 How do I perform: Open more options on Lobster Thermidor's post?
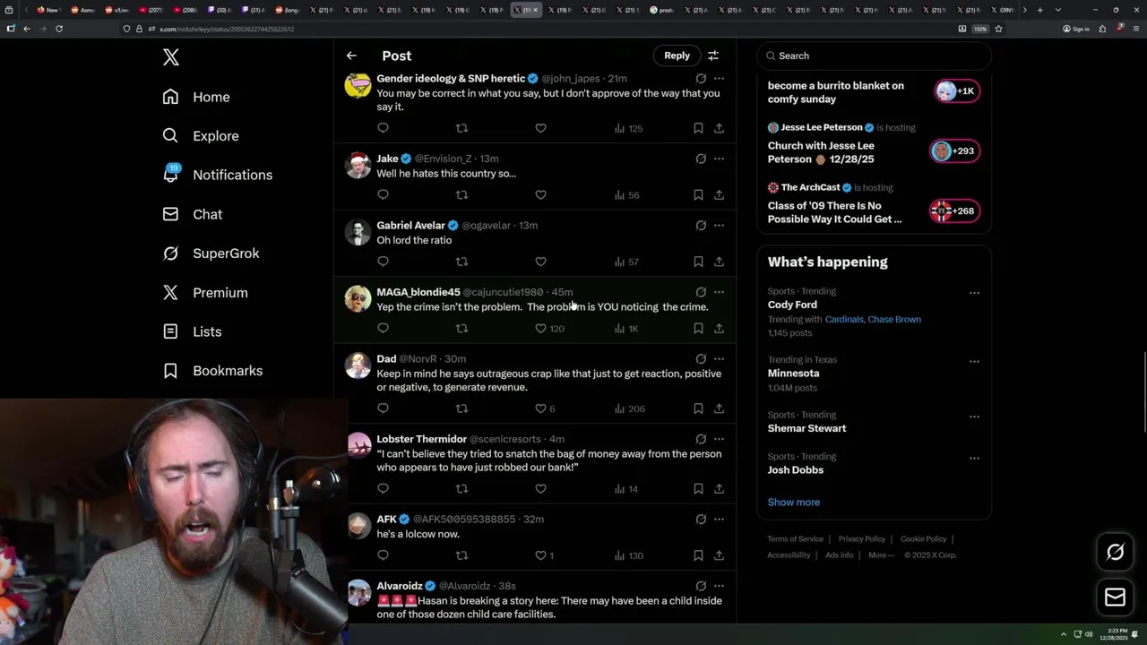point(719,439)
